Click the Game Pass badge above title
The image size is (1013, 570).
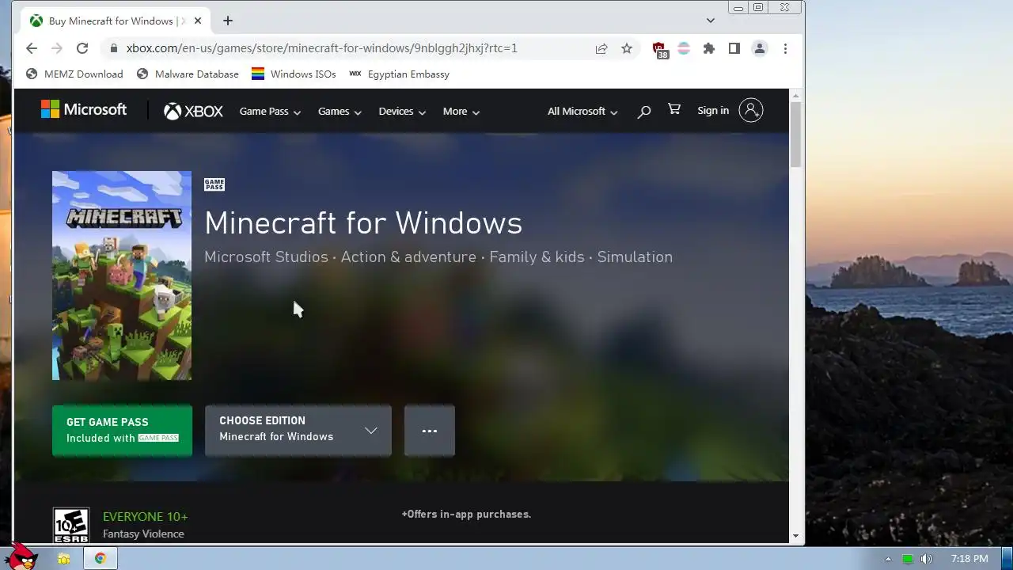214,184
